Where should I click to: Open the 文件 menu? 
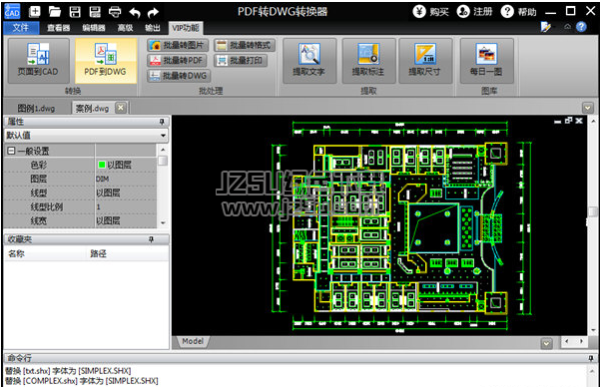pyautogui.click(x=21, y=28)
